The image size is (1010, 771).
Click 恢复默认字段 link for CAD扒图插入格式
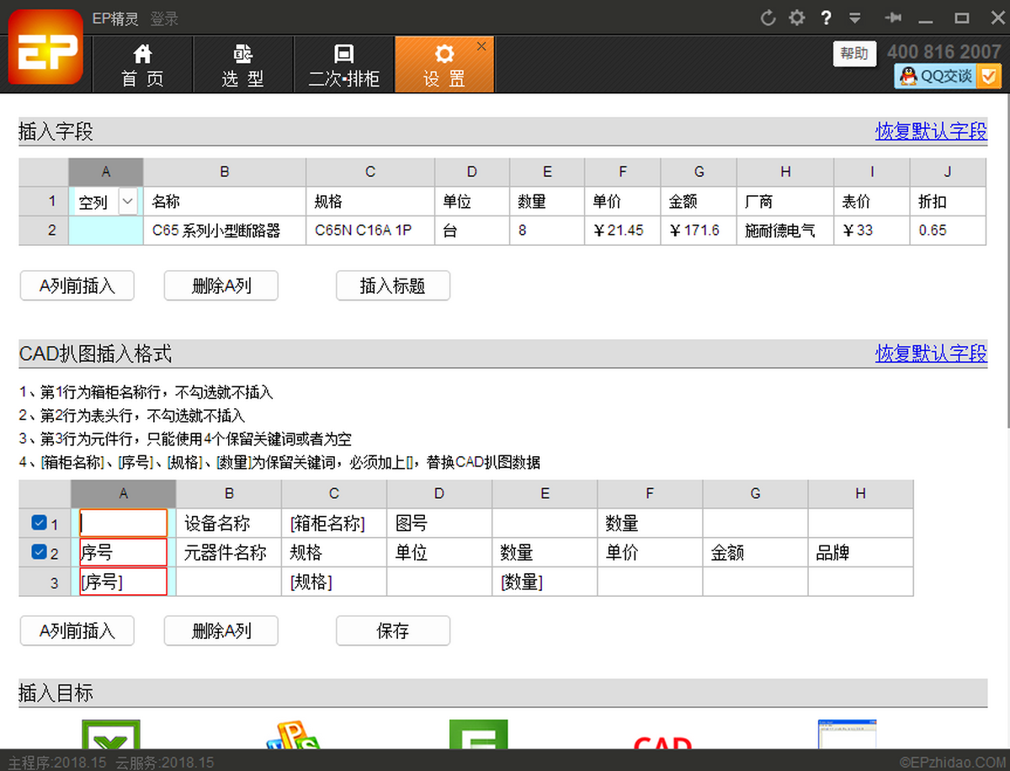point(931,354)
